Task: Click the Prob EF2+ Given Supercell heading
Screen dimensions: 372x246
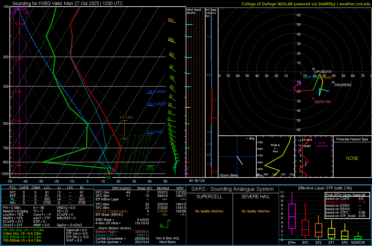Action: (x=346, y=195)
